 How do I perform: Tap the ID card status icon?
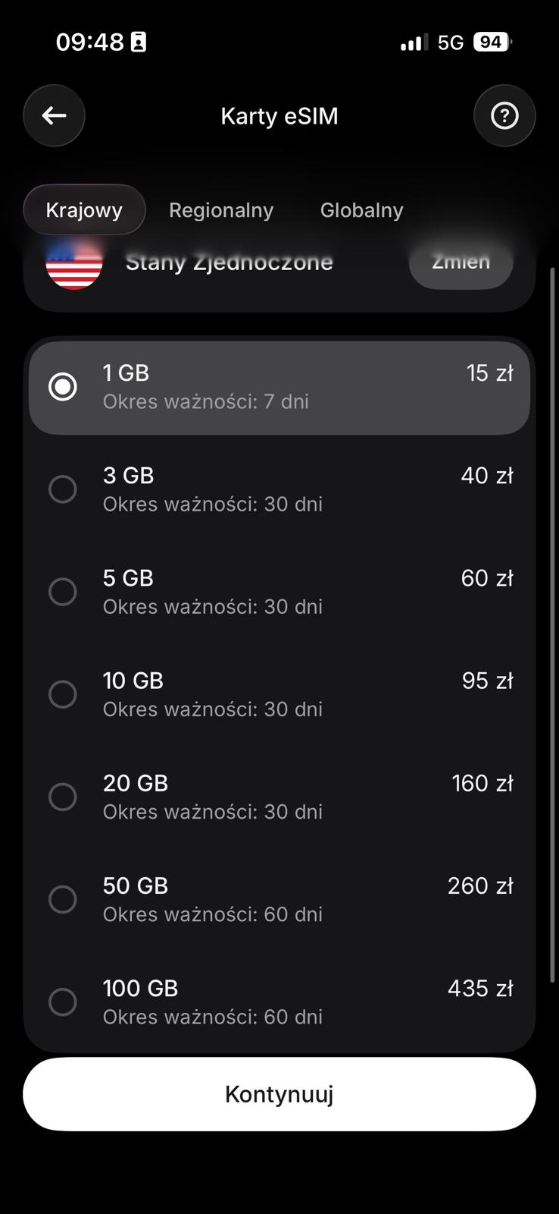139,42
